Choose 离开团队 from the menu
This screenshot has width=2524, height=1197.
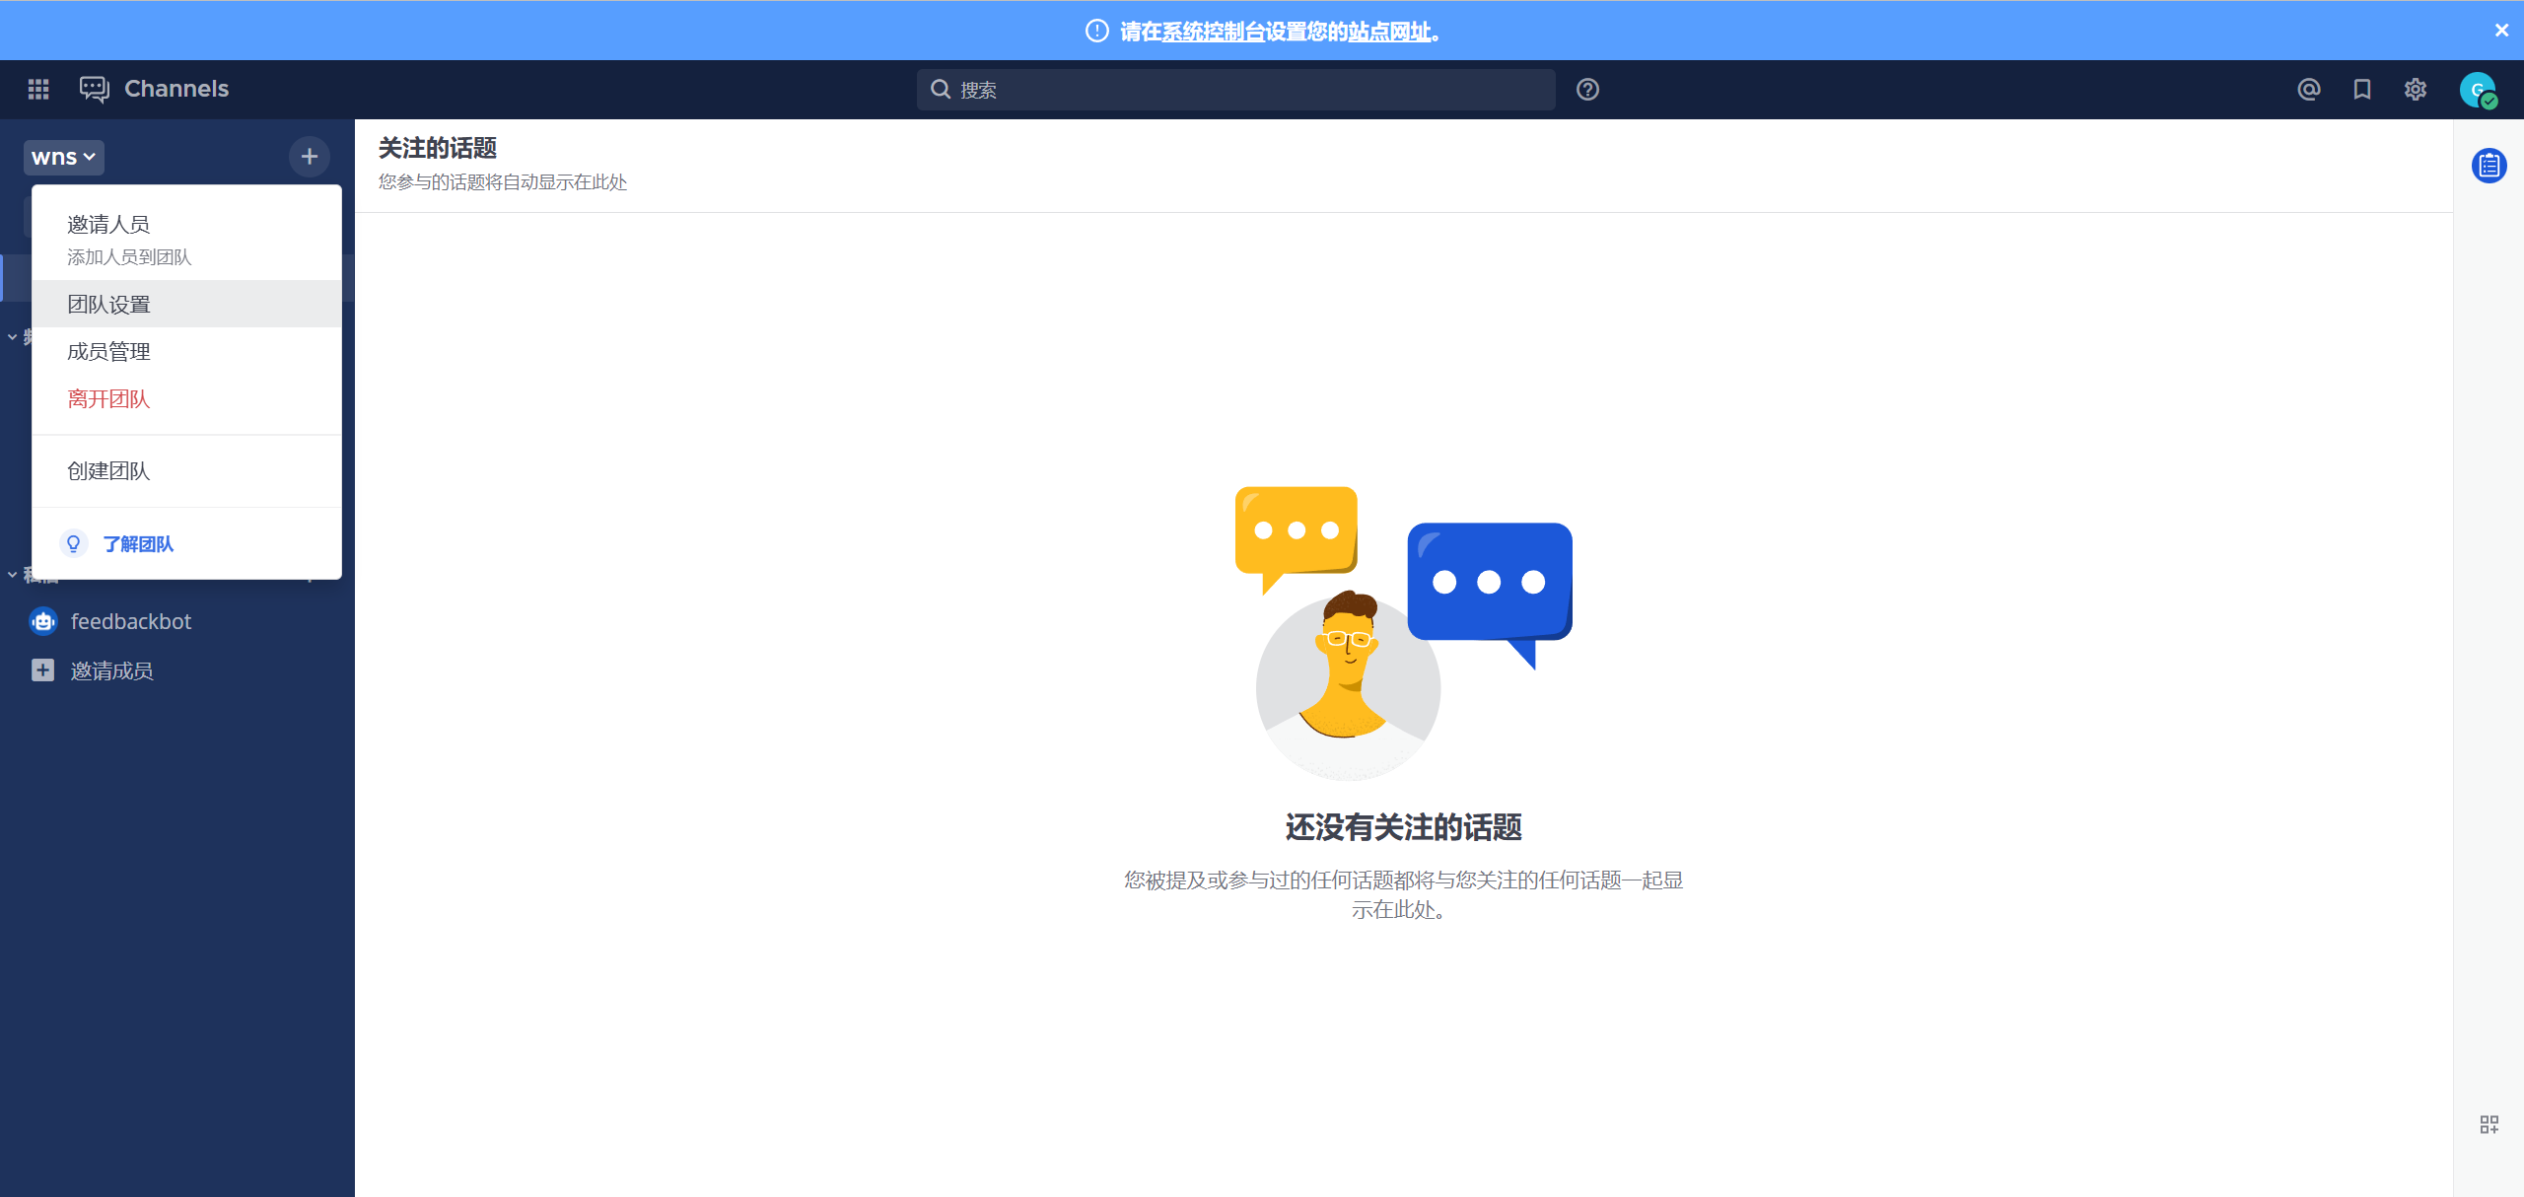click(x=108, y=399)
